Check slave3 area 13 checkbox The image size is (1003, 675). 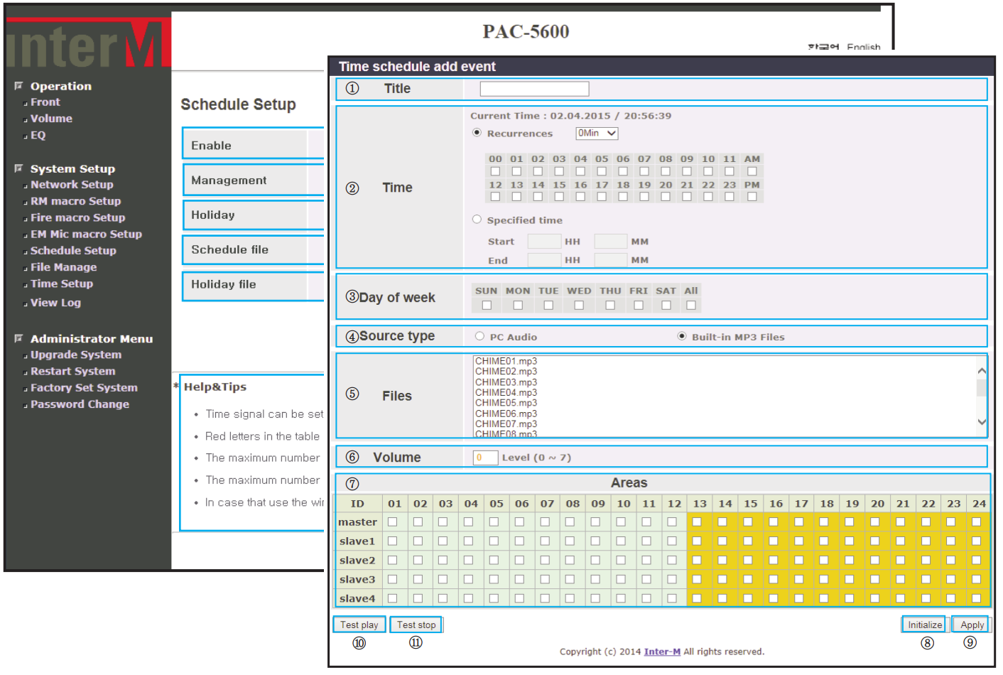(697, 579)
